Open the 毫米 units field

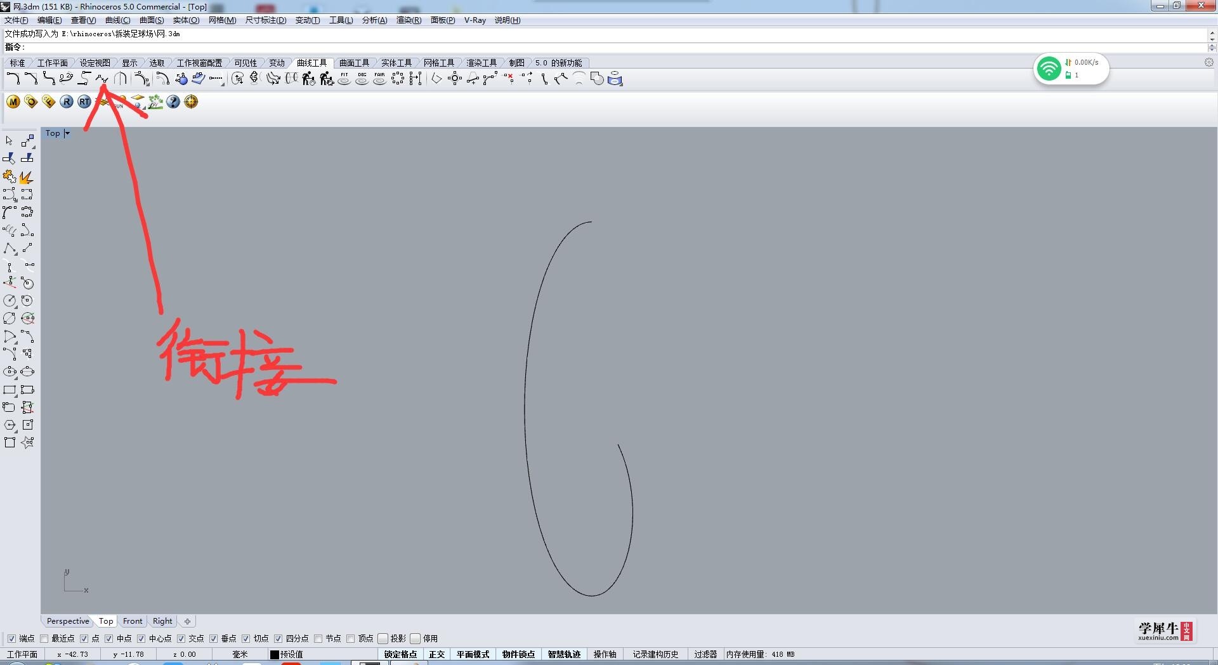pyautogui.click(x=239, y=654)
